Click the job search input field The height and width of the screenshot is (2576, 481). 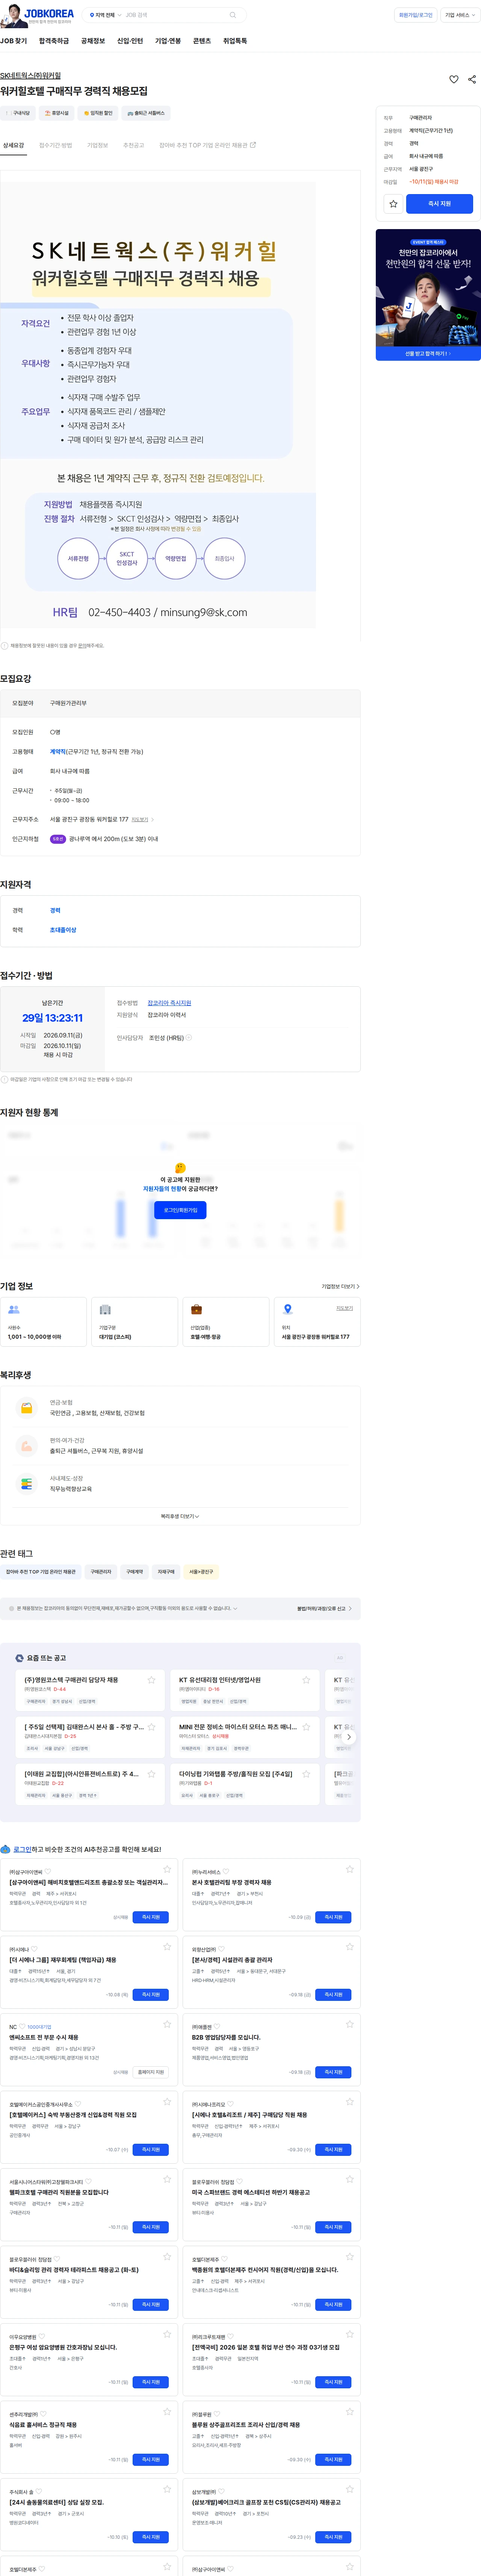pos(176,15)
